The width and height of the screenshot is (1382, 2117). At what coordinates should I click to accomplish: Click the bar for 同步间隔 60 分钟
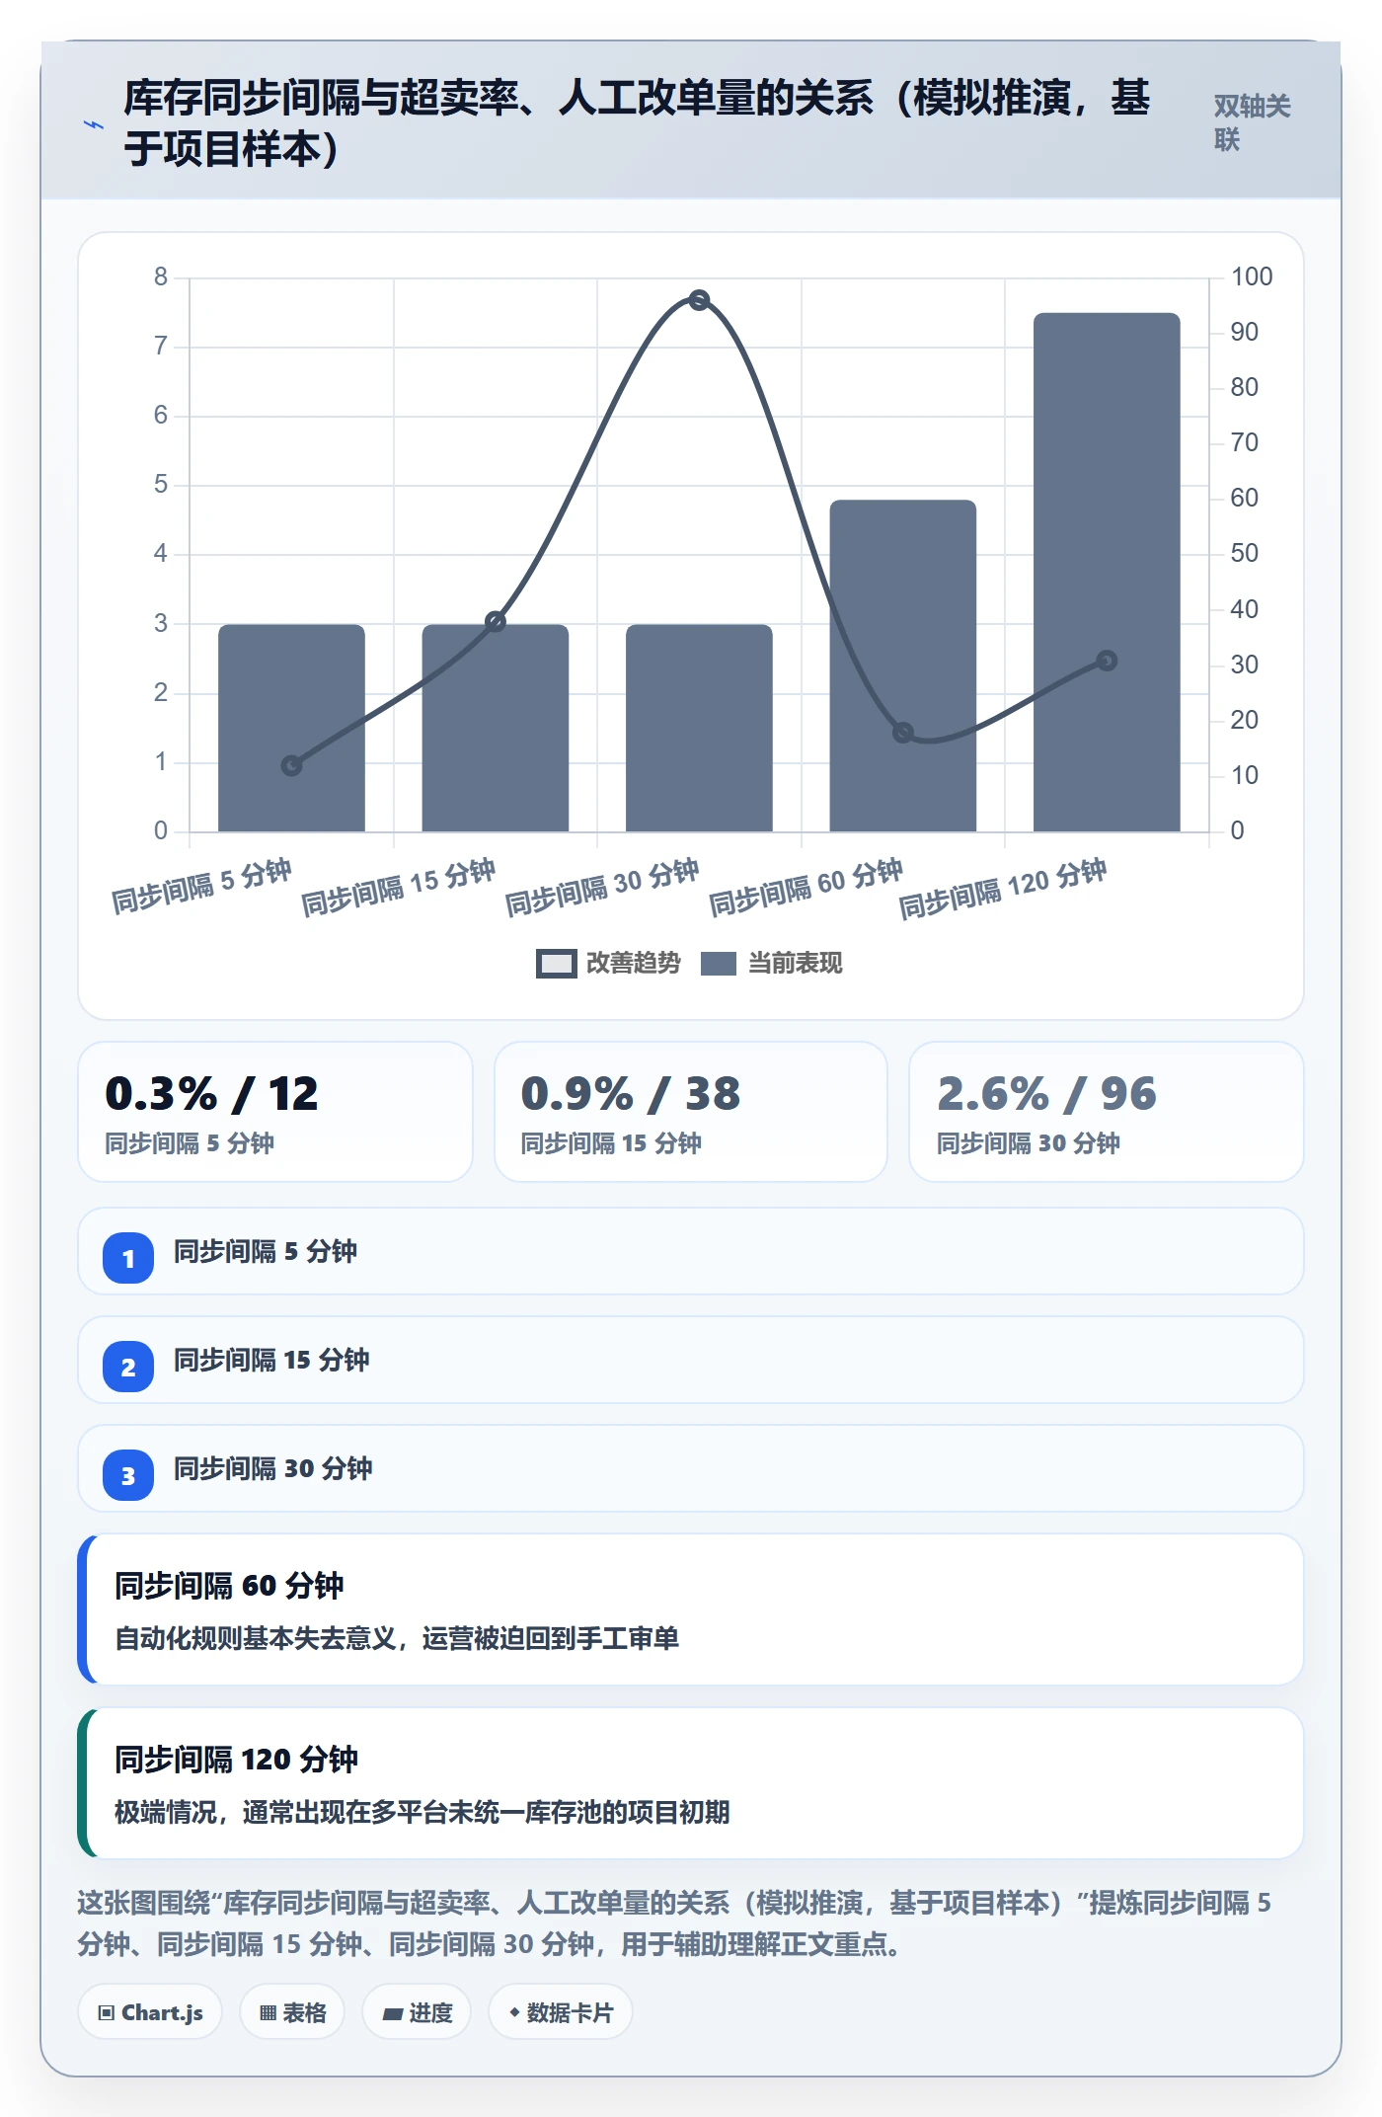click(902, 666)
